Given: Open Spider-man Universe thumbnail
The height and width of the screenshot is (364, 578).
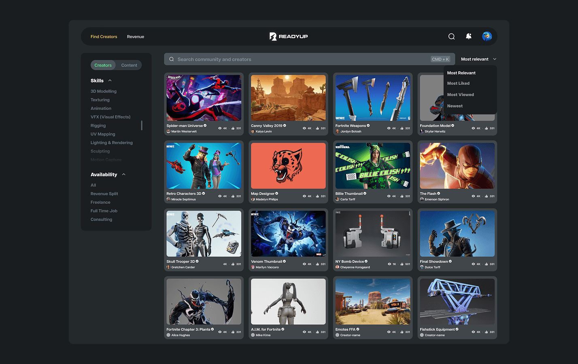Looking at the screenshot, I should click(x=204, y=98).
